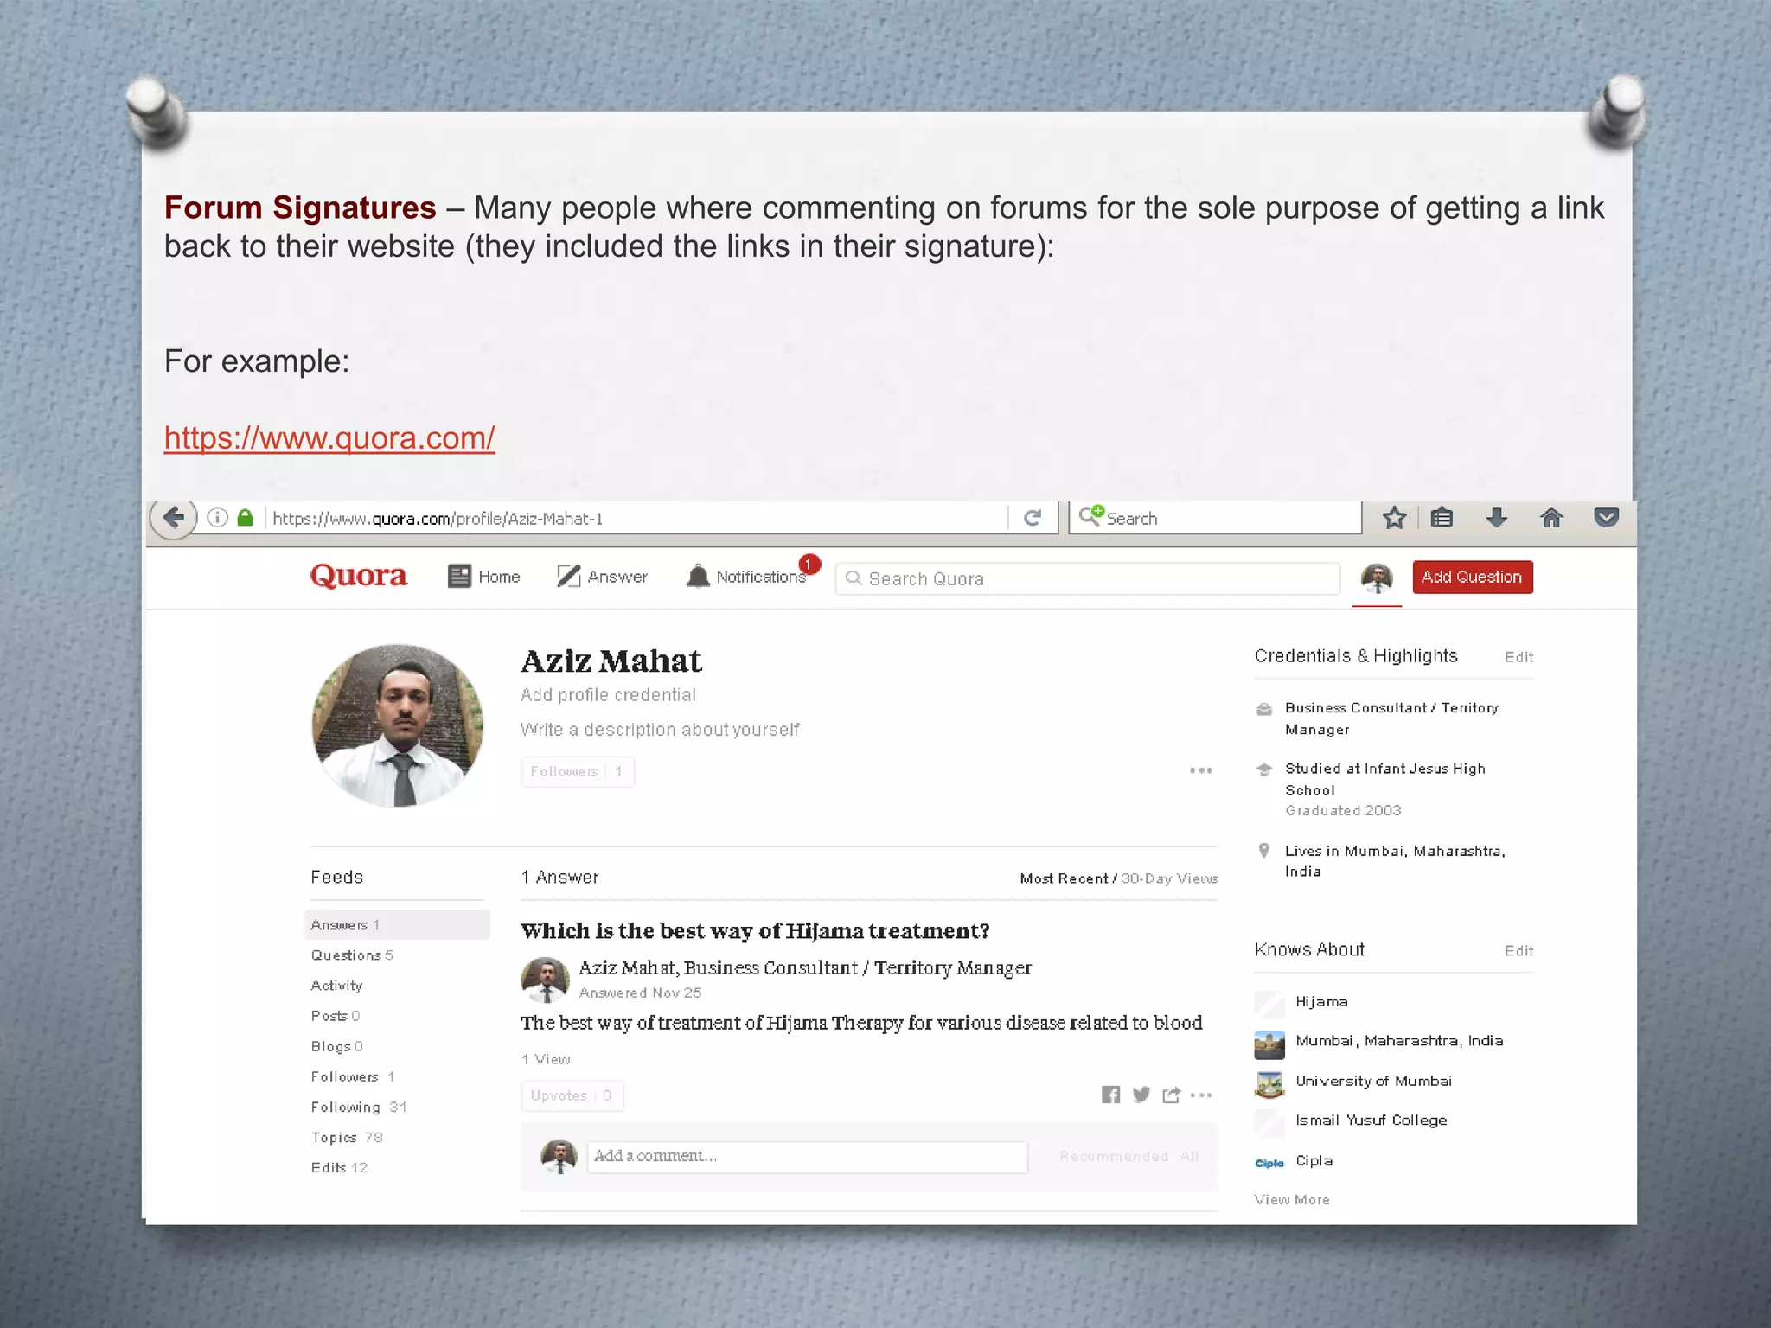This screenshot has height=1328, width=1771.
Task: Click the Add a comment field
Action: point(808,1157)
